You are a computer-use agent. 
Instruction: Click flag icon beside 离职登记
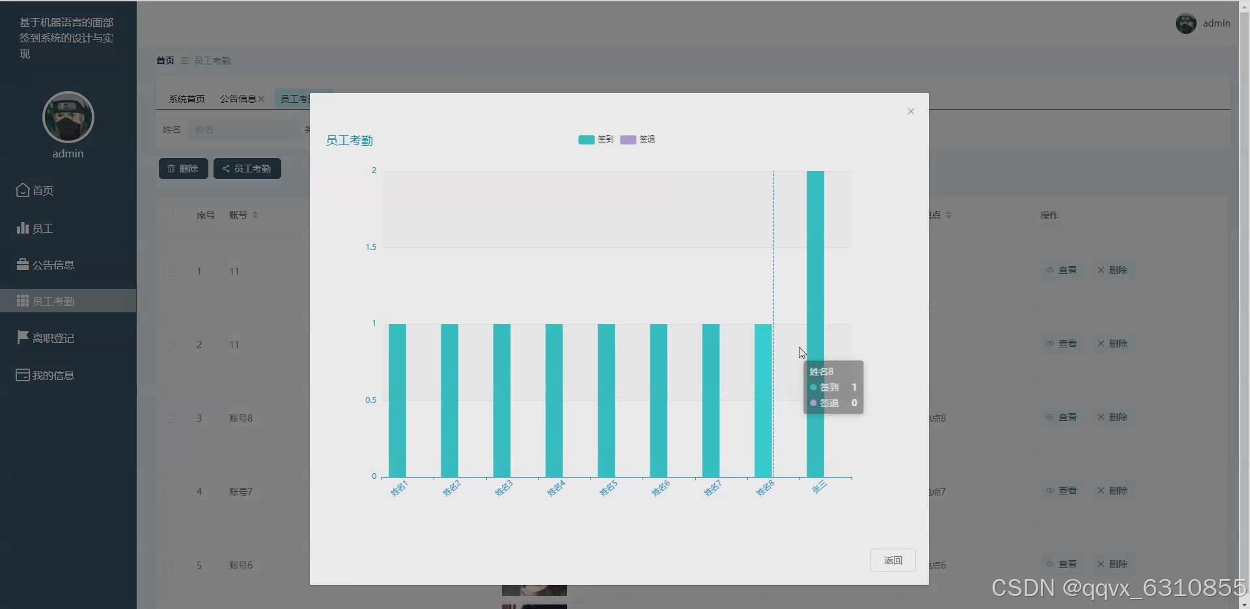tap(23, 337)
